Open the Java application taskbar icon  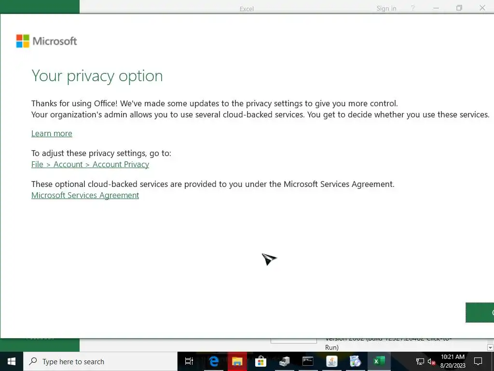coord(331,361)
